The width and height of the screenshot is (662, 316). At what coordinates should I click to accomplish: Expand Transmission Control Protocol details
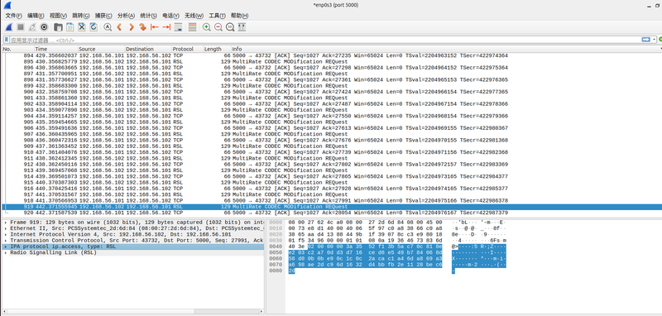click(x=6, y=241)
